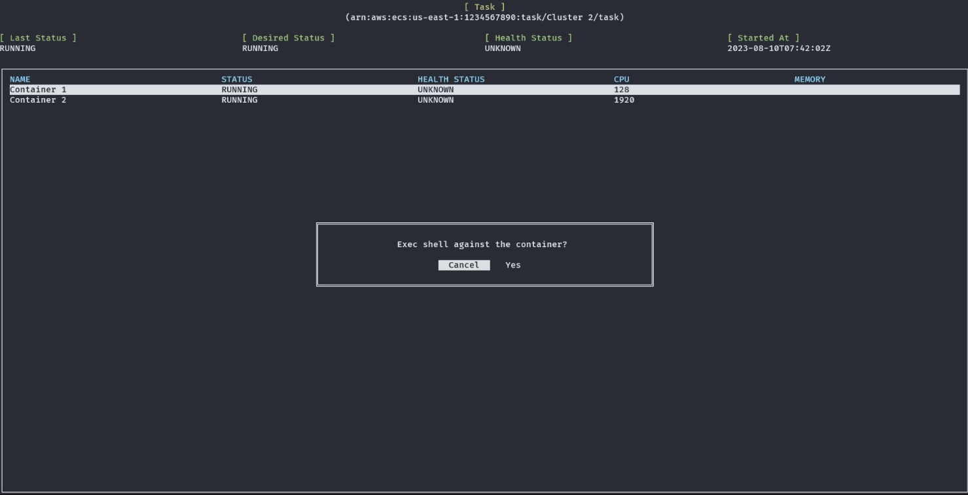Click the started timestamp 2023-08-10T07:42:02Z
This screenshot has width=968, height=495.
779,48
